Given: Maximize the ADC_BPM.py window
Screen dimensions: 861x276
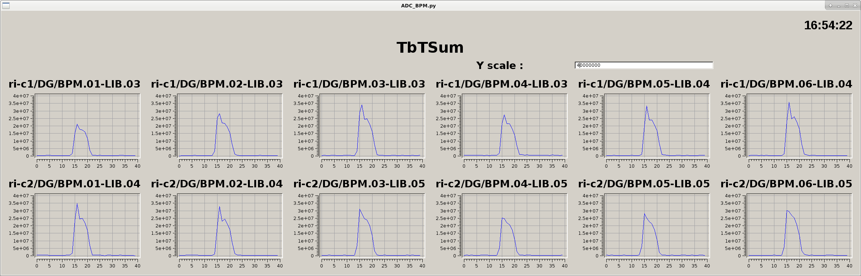Looking at the screenshot, I should point(847,6).
